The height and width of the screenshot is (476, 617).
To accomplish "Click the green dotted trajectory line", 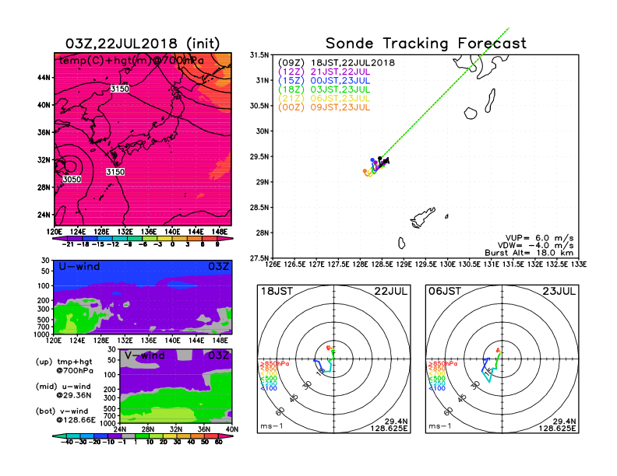I will point(445,93).
